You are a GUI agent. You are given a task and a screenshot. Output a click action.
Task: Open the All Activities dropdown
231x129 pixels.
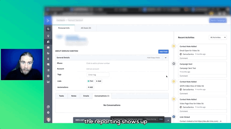pyautogui.click(x=218, y=37)
